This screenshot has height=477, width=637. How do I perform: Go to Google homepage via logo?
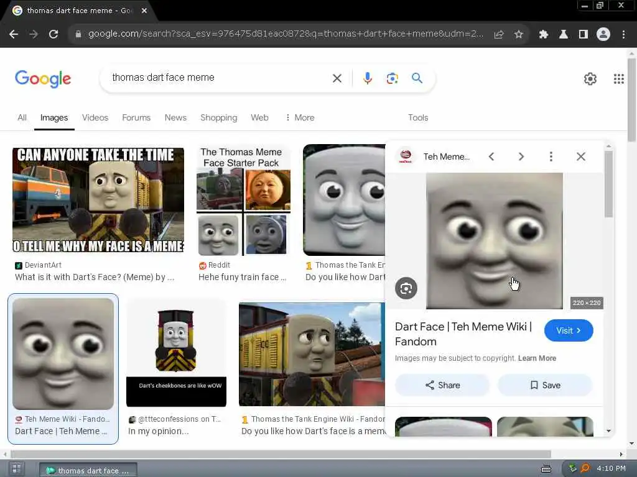[x=43, y=79]
